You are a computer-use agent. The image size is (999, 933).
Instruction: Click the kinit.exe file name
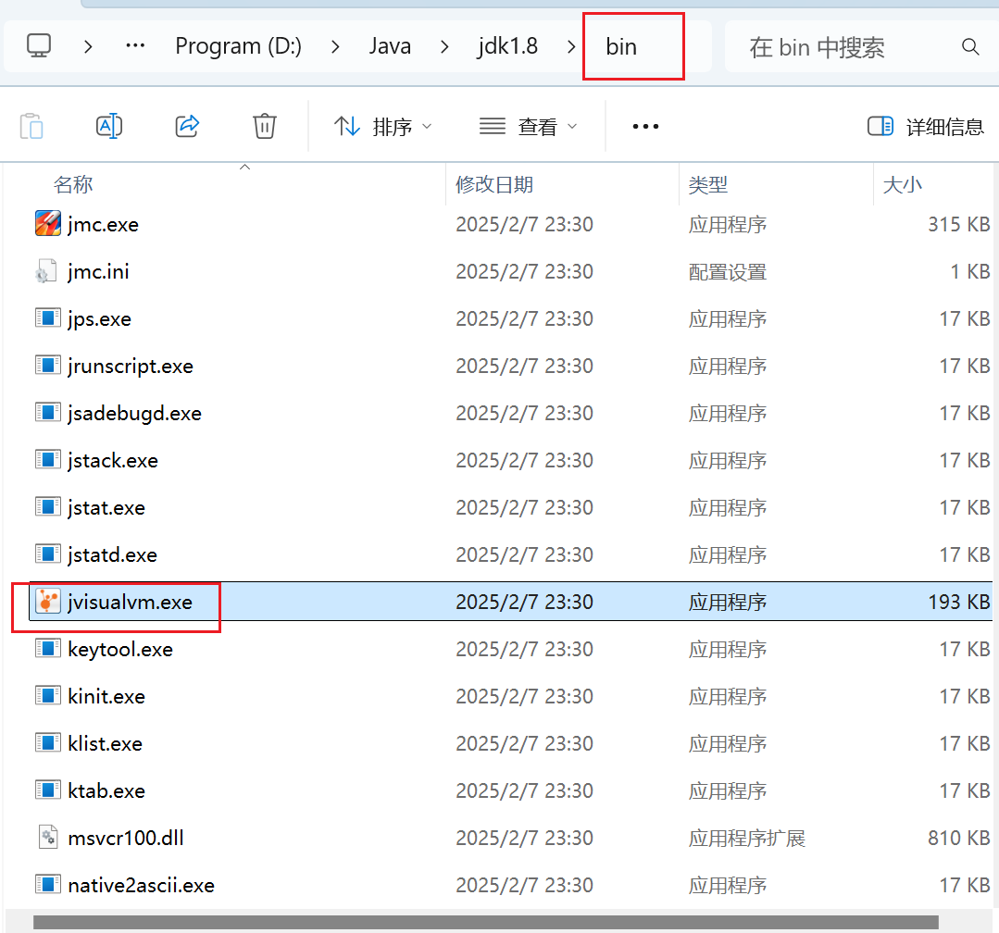(106, 696)
